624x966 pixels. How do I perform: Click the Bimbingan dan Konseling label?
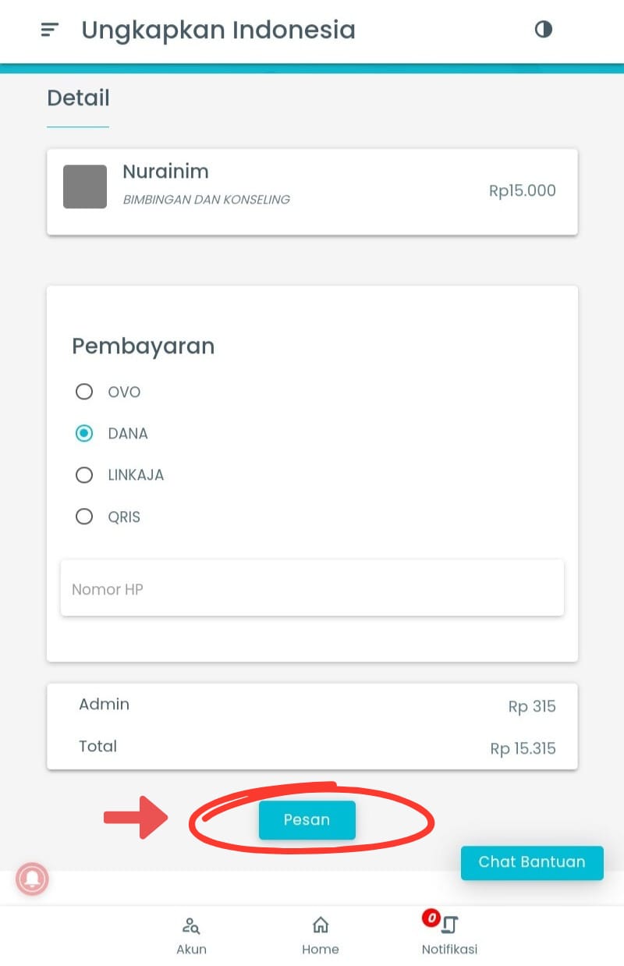(206, 200)
